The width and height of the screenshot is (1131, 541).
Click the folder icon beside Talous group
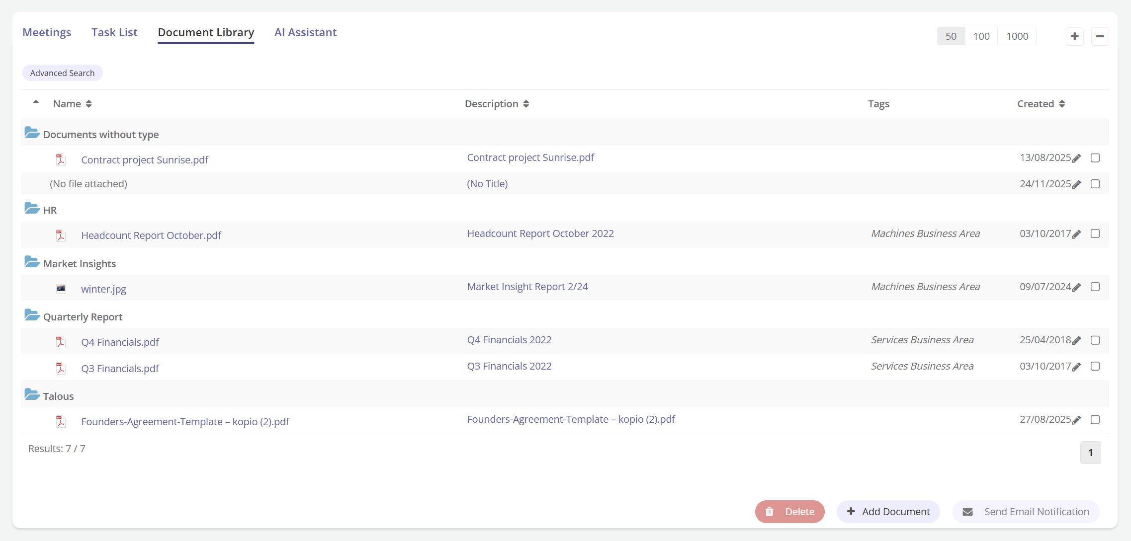[x=32, y=394]
